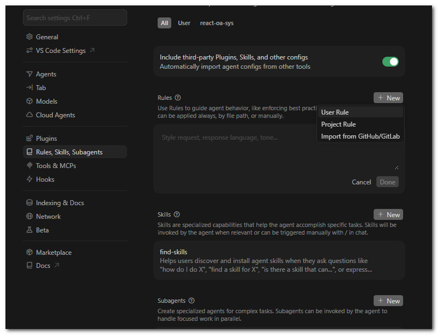438x335 pixels.
Task: Click the Tab arrow icon in sidebar
Action: click(29, 87)
